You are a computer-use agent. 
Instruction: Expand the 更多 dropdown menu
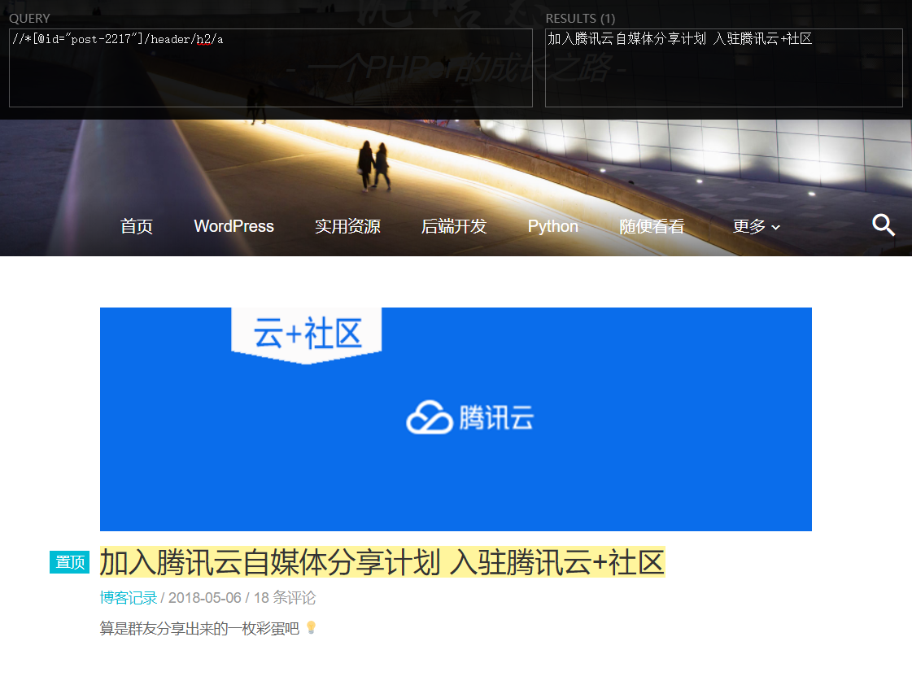click(756, 226)
